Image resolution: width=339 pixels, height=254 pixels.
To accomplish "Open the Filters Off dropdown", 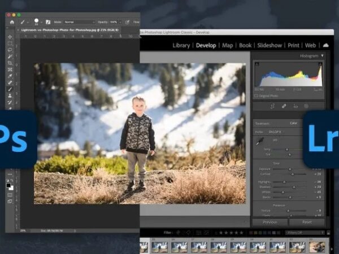I will [305, 233].
